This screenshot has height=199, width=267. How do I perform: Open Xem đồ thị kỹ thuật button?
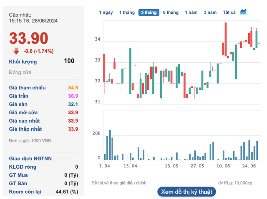186,192
